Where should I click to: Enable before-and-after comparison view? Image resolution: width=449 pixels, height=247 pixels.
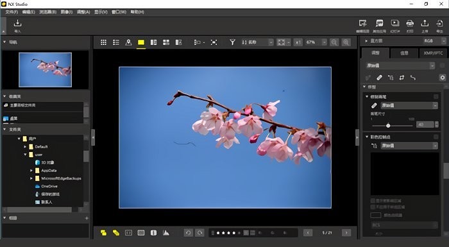pyautogui.click(x=179, y=42)
